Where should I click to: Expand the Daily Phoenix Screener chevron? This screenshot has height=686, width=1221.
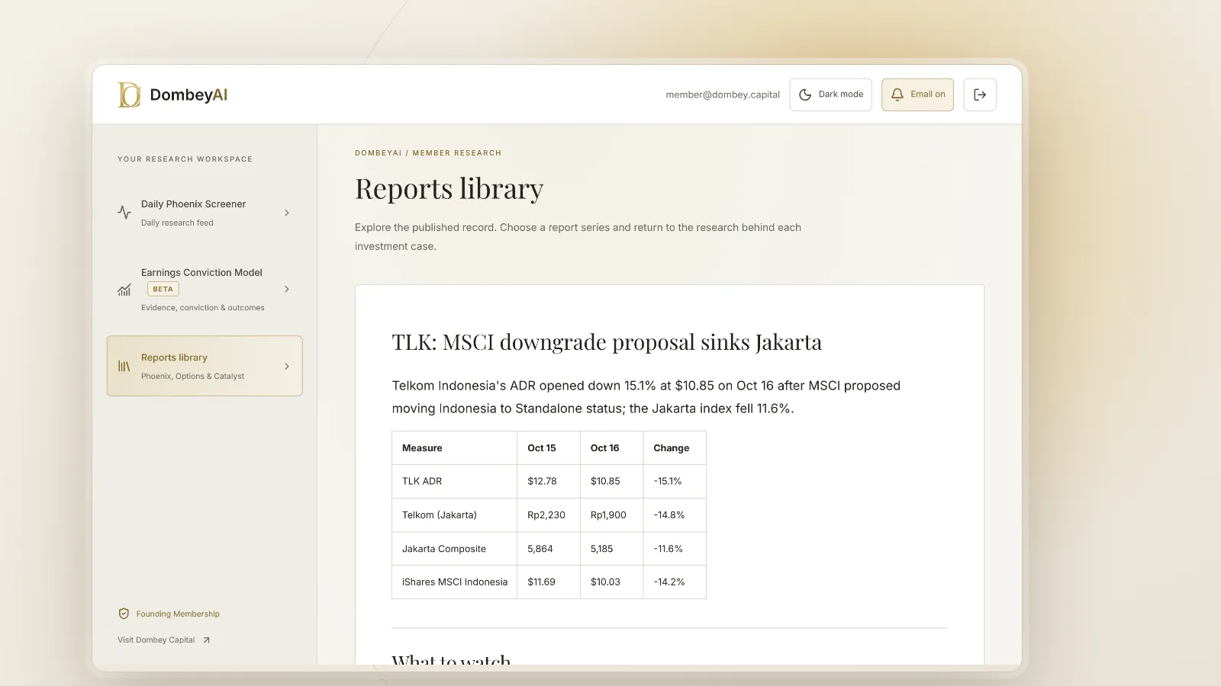tap(287, 213)
